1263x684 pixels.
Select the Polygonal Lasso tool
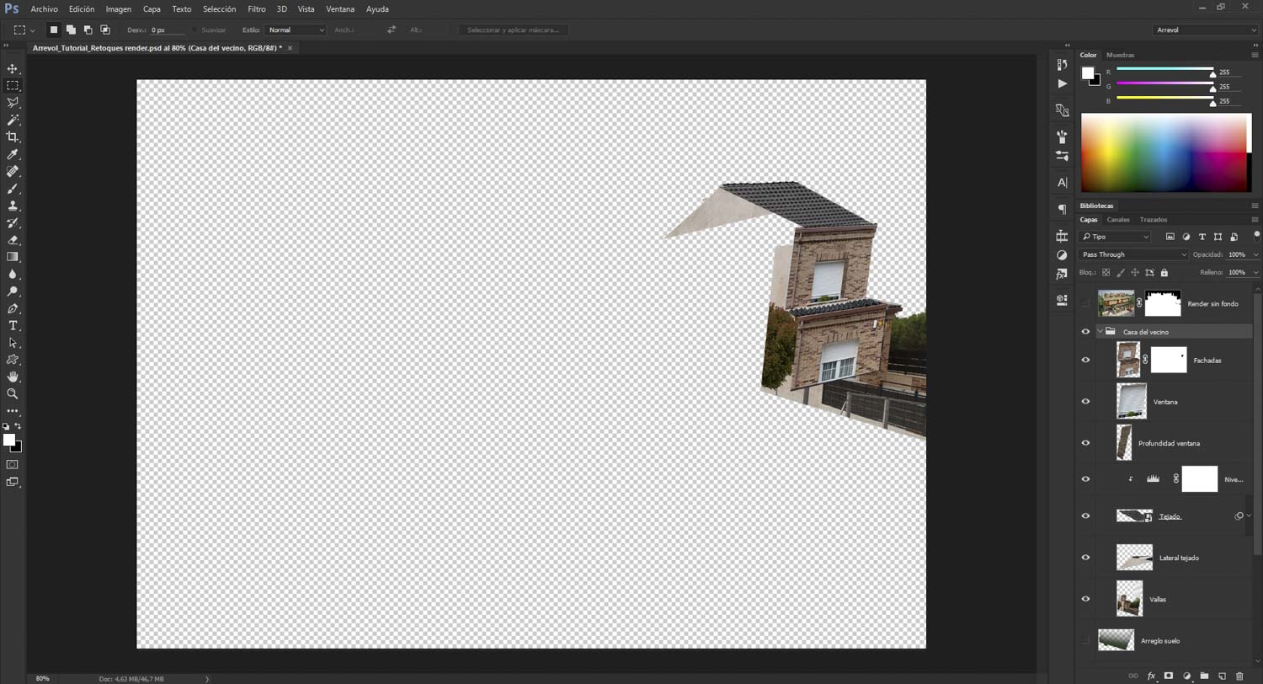coord(13,103)
